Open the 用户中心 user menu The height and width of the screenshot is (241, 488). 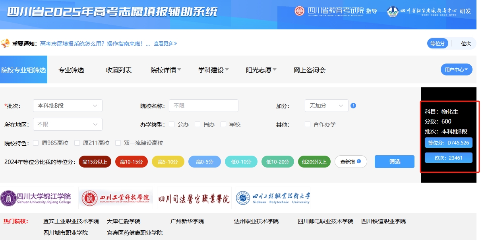(x=456, y=69)
